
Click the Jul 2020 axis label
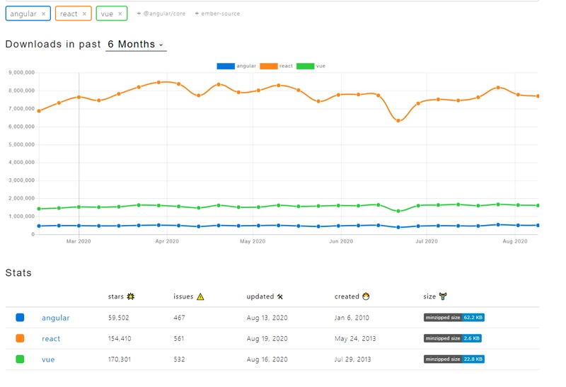click(427, 241)
